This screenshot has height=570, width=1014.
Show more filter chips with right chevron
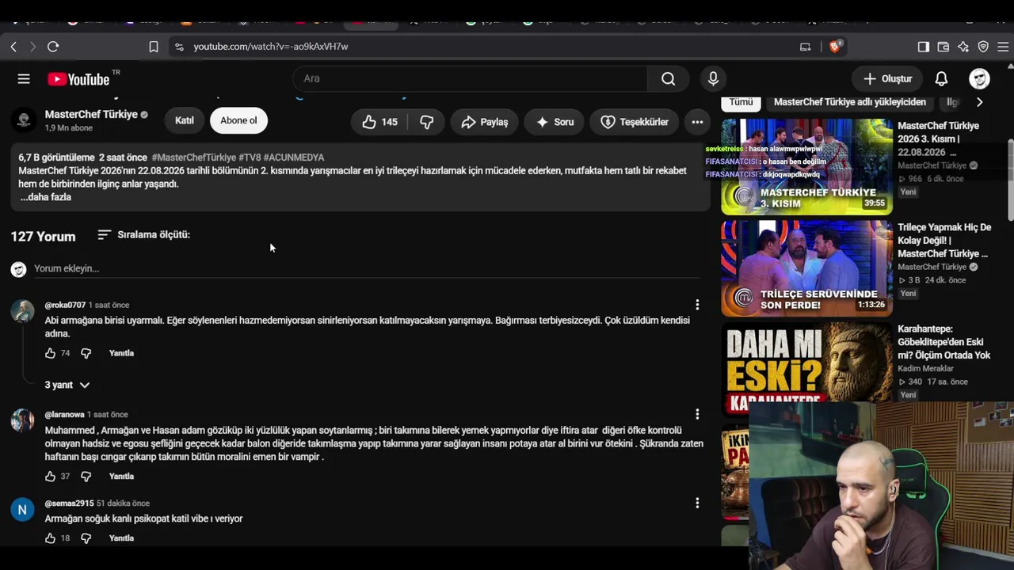click(980, 102)
